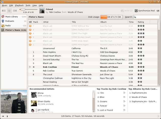161x119 pixels.
Task: Open the Tools menu
Action: pos(28,5)
